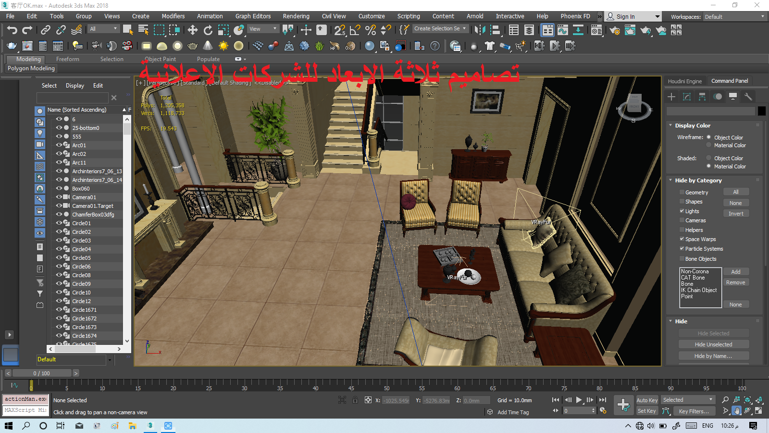The width and height of the screenshot is (769, 433).
Task: Uncheck the Lights category checkbox
Action: 682,211
